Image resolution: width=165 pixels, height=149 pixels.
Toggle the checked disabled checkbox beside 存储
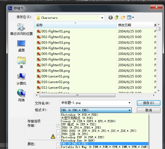click(x=58, y=126)
